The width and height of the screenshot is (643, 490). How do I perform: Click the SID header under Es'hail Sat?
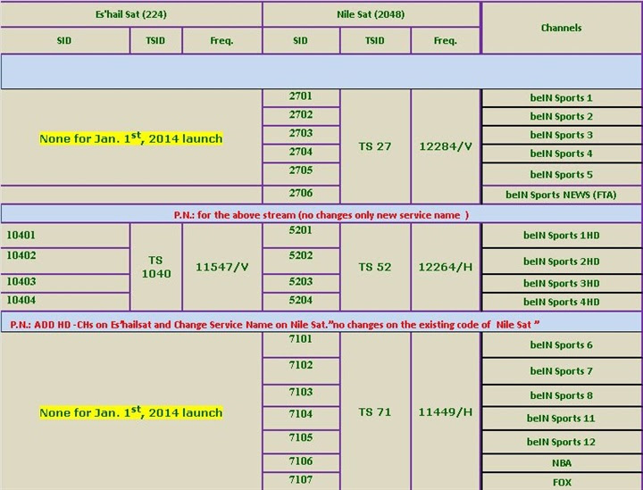pyautogui.click(x=65, y=40)
